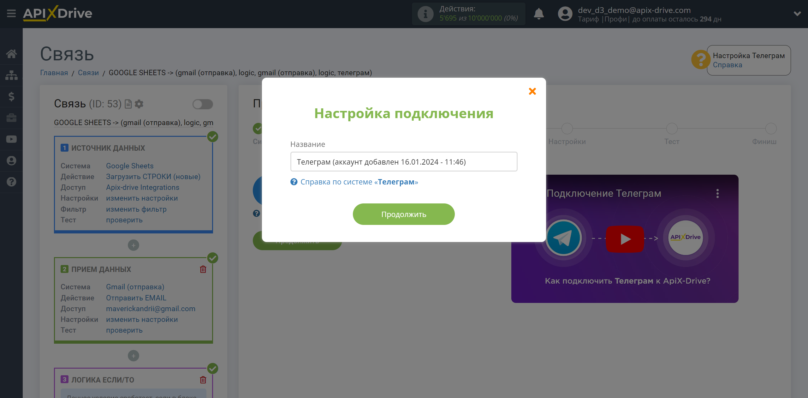Screen dimensions: 808x398
Task: Click изменить настройки in ПРИЕМ ДАННЫХ block
Action: (x=142, y=319)
